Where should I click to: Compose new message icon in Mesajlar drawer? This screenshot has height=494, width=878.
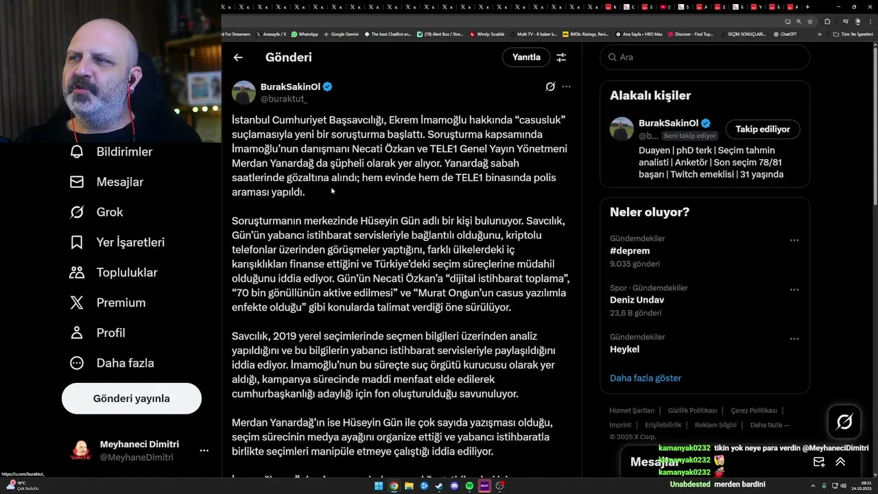(x=819, y=462)
